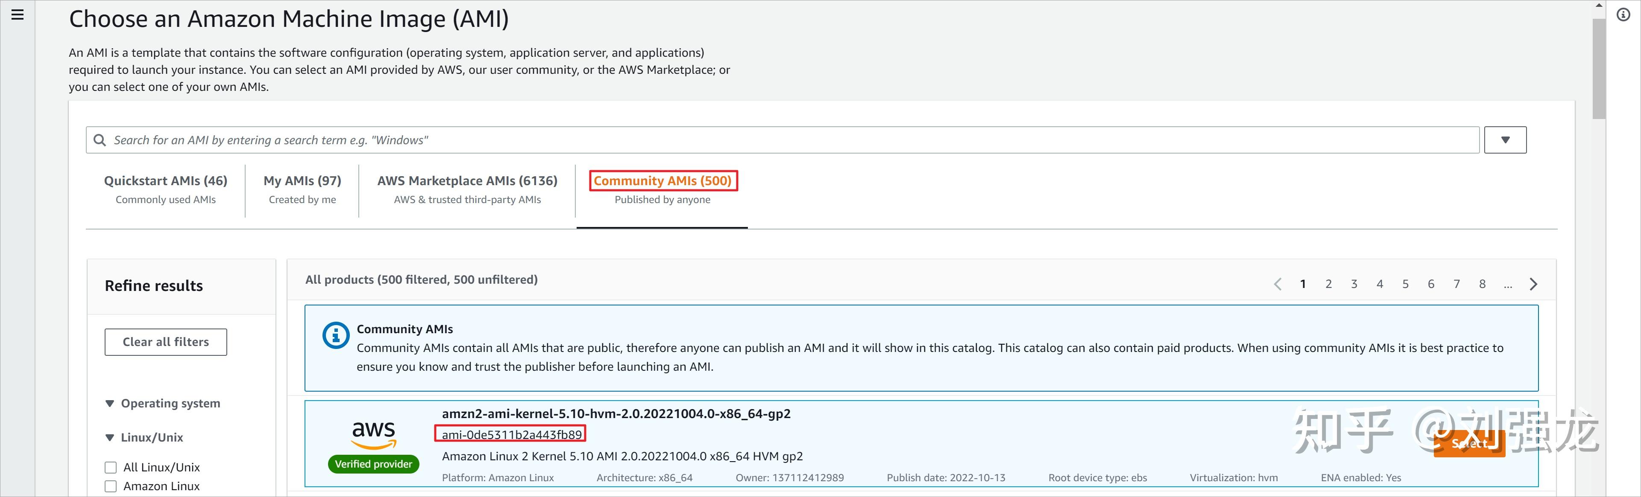This screenshot has width=1641, height=497.
Task: Click the info panel icon top-right
Action: (1623, 15)
